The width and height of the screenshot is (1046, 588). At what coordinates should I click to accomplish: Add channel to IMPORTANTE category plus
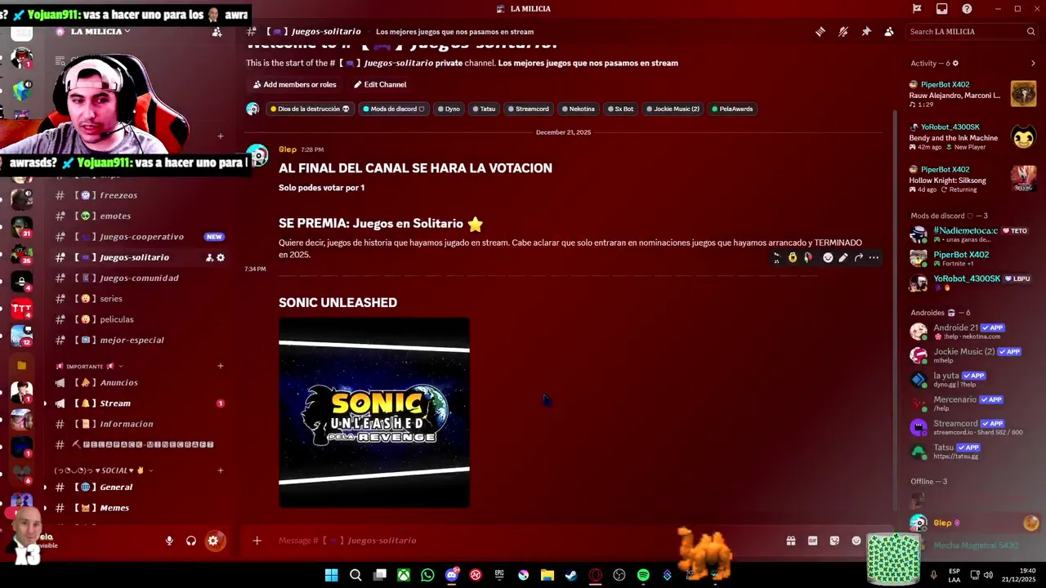(221, 366)
